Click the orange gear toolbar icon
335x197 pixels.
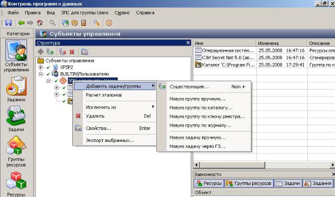(x=74, y=23)
